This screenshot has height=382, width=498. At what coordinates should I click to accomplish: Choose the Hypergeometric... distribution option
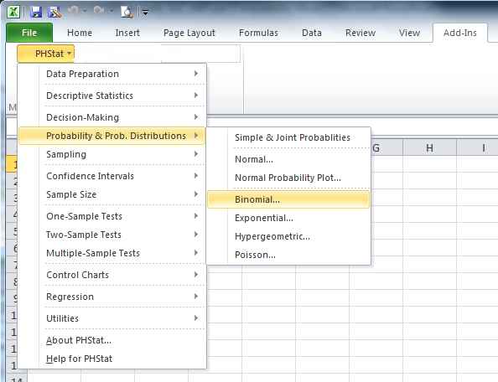(288, 236)
